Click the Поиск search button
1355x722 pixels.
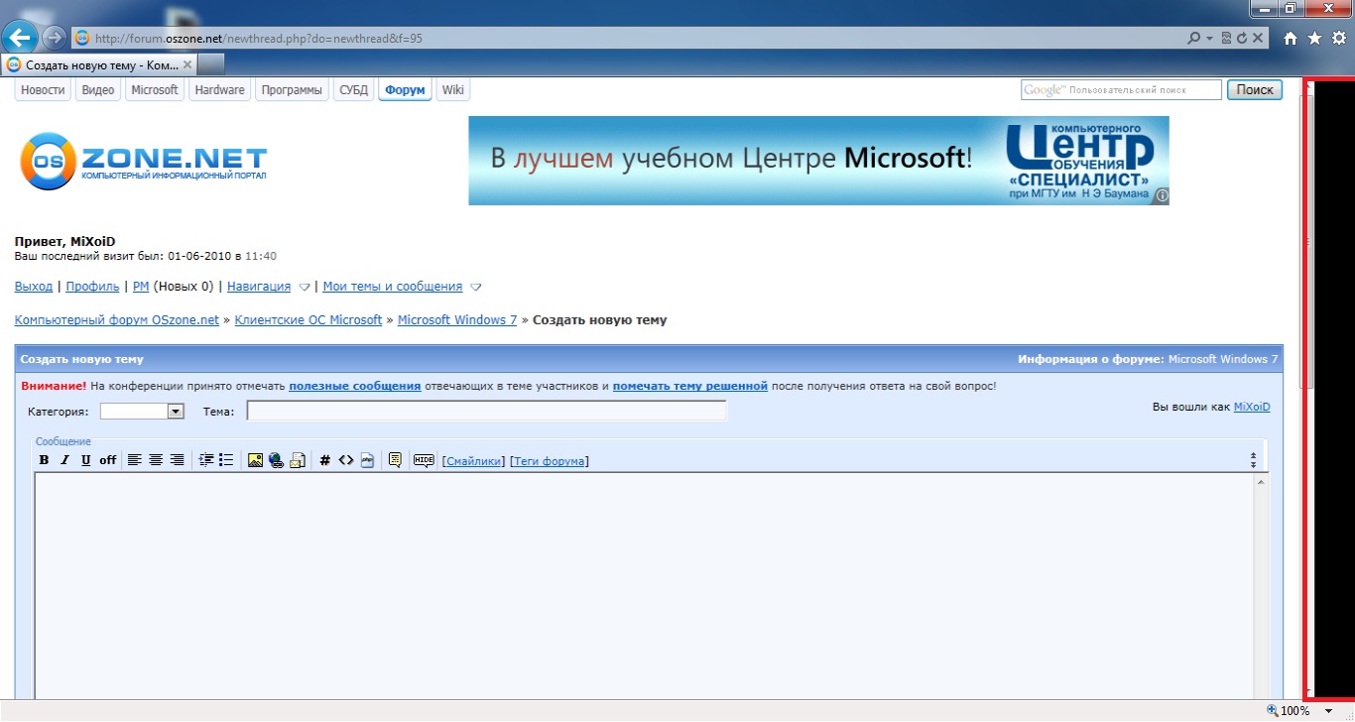point(1255,90)
